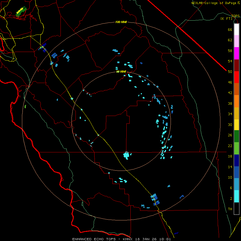241x241 pixels.
Task: Click the [K FT] units label
Action: click(x=226, y=18)
